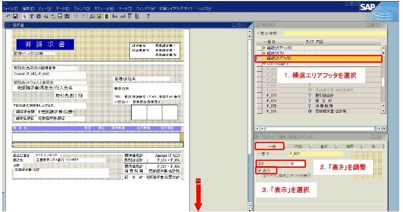The height and width of the screenshot is (212, 403).
Task: Select the 繰返エリアフッタ highlighted row
Action: click(x=319, y=59)
